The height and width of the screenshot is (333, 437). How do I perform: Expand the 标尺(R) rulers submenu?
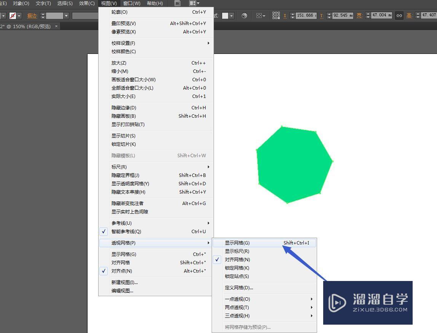tap(156, 167)
